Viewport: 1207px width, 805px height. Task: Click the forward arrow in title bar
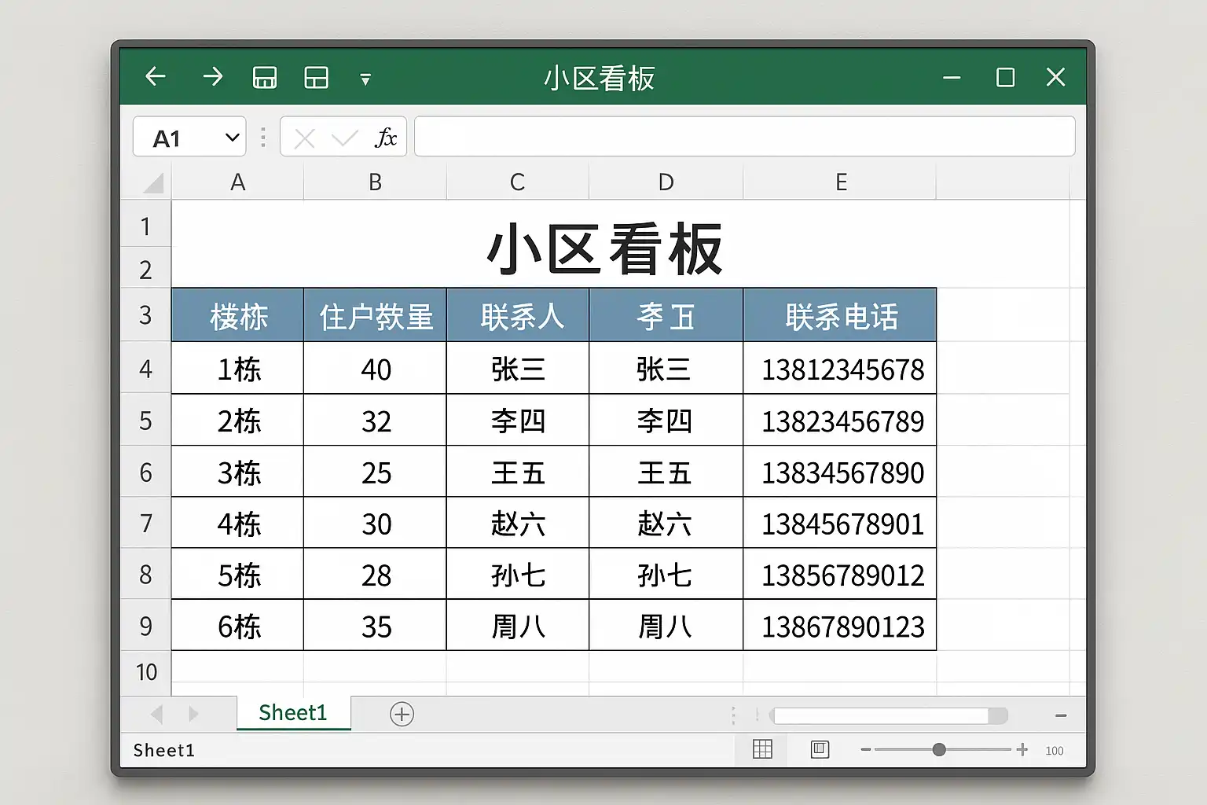coord(212,77)
